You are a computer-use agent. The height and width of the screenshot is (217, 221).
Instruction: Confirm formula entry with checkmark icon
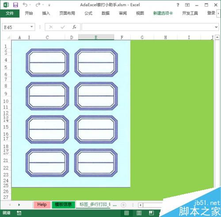pos(63,27)
